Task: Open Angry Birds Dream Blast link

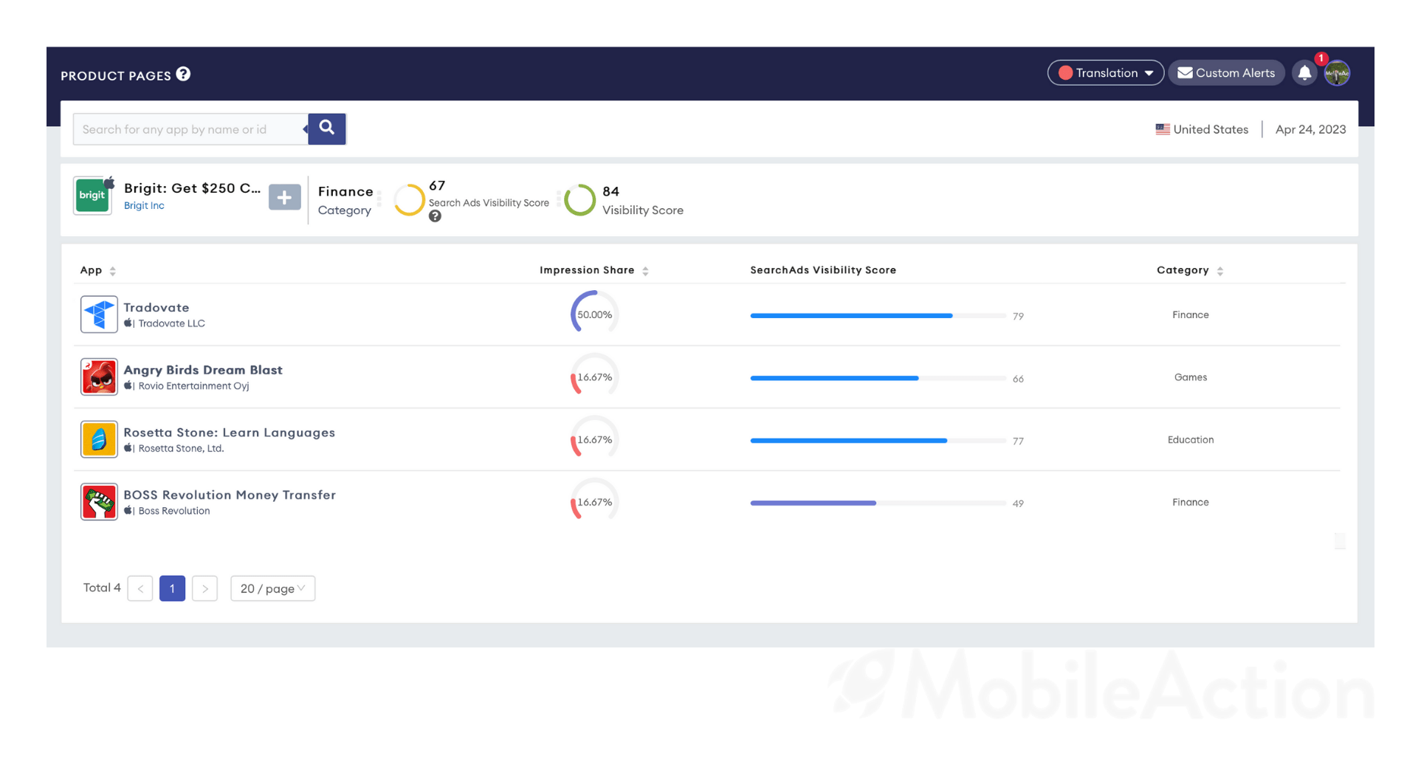Action: 203,370
